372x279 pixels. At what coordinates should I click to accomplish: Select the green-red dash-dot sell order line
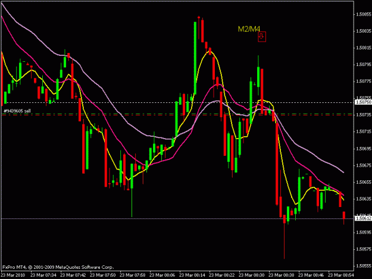pyautogui.click(x=177, y=114)
